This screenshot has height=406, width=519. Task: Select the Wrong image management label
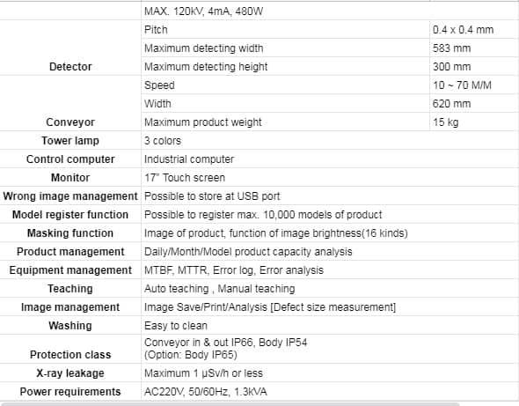click(70, 196)
